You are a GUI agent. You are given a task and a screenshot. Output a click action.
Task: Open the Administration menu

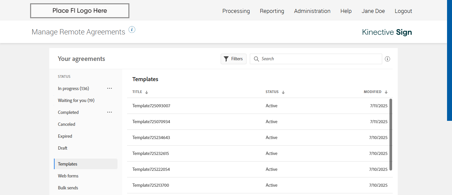pos(312,11)
